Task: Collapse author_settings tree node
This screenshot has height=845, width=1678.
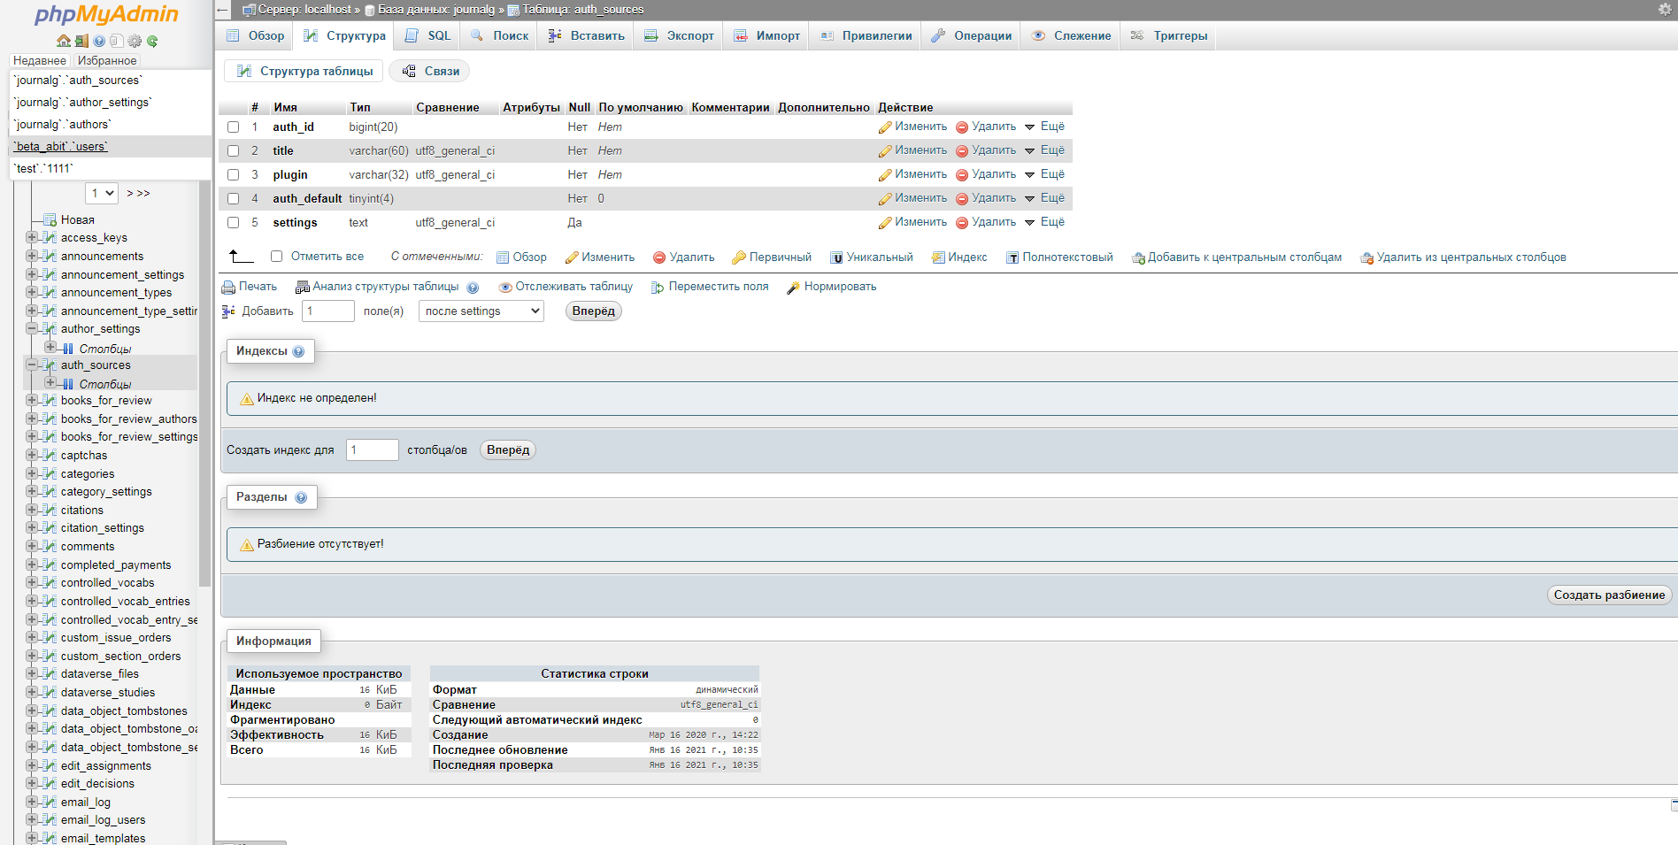Action: (x=32, y=328)
